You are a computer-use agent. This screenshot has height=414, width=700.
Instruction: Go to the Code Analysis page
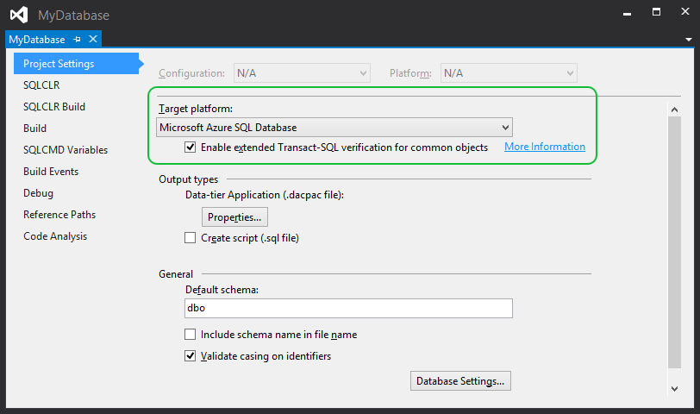pyautogui.click(x=55, y=236)
